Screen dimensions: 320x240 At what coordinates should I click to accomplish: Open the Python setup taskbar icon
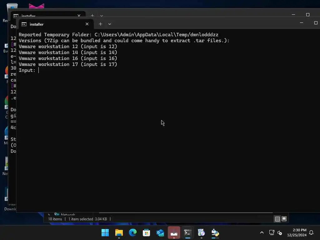215,232
